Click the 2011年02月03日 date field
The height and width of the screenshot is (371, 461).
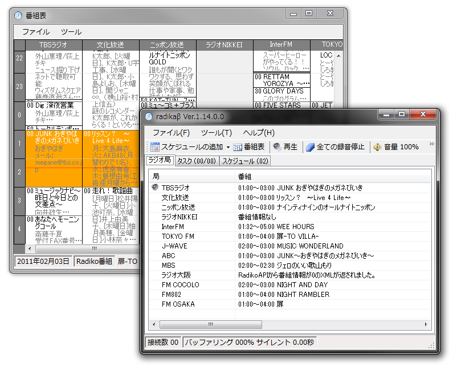[43, 262]
